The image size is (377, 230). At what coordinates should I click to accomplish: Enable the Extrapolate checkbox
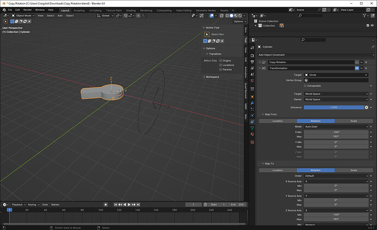pyautogui.click(x=305, y=86)
